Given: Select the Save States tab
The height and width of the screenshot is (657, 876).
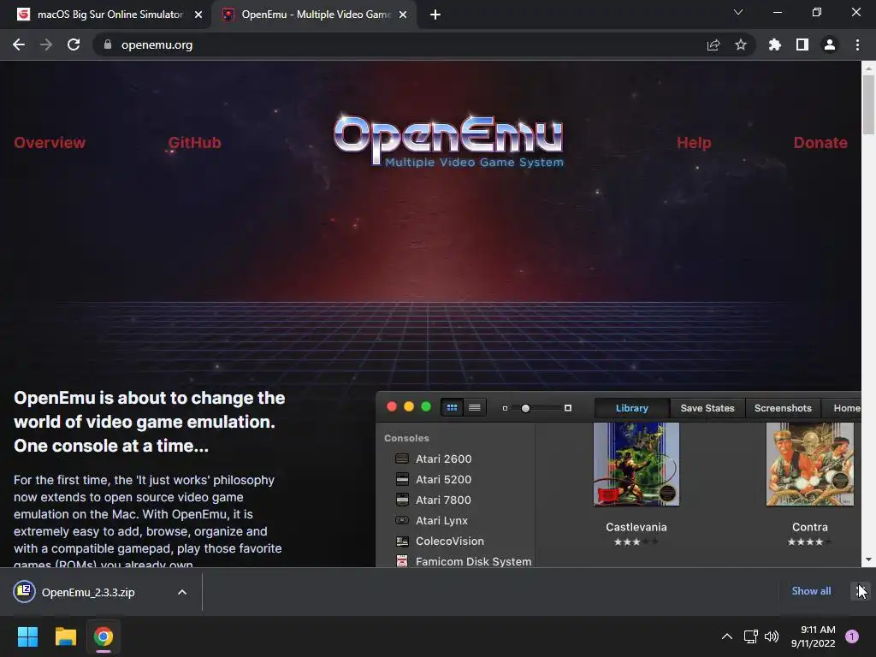Looking at the screenshot, I should [x=707, y=408].
